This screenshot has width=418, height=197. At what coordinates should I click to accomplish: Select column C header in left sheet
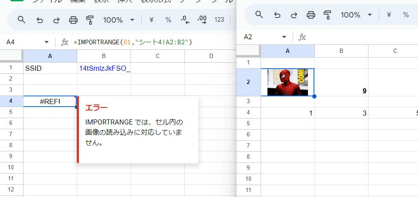pos(157,56)
